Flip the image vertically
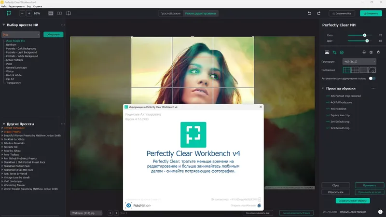Viewport: 386px width, 217px height. (x=364, y=52)
